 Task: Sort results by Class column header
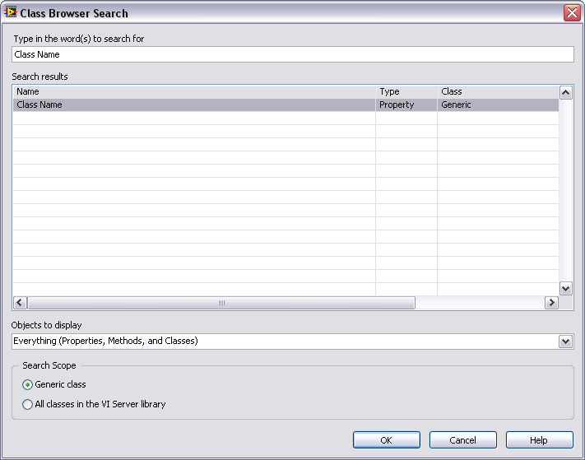click(498, 92)
